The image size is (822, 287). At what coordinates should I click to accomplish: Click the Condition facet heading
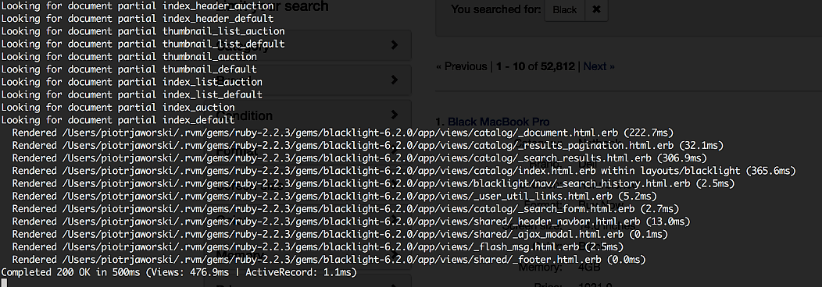[x=245, y=115]
